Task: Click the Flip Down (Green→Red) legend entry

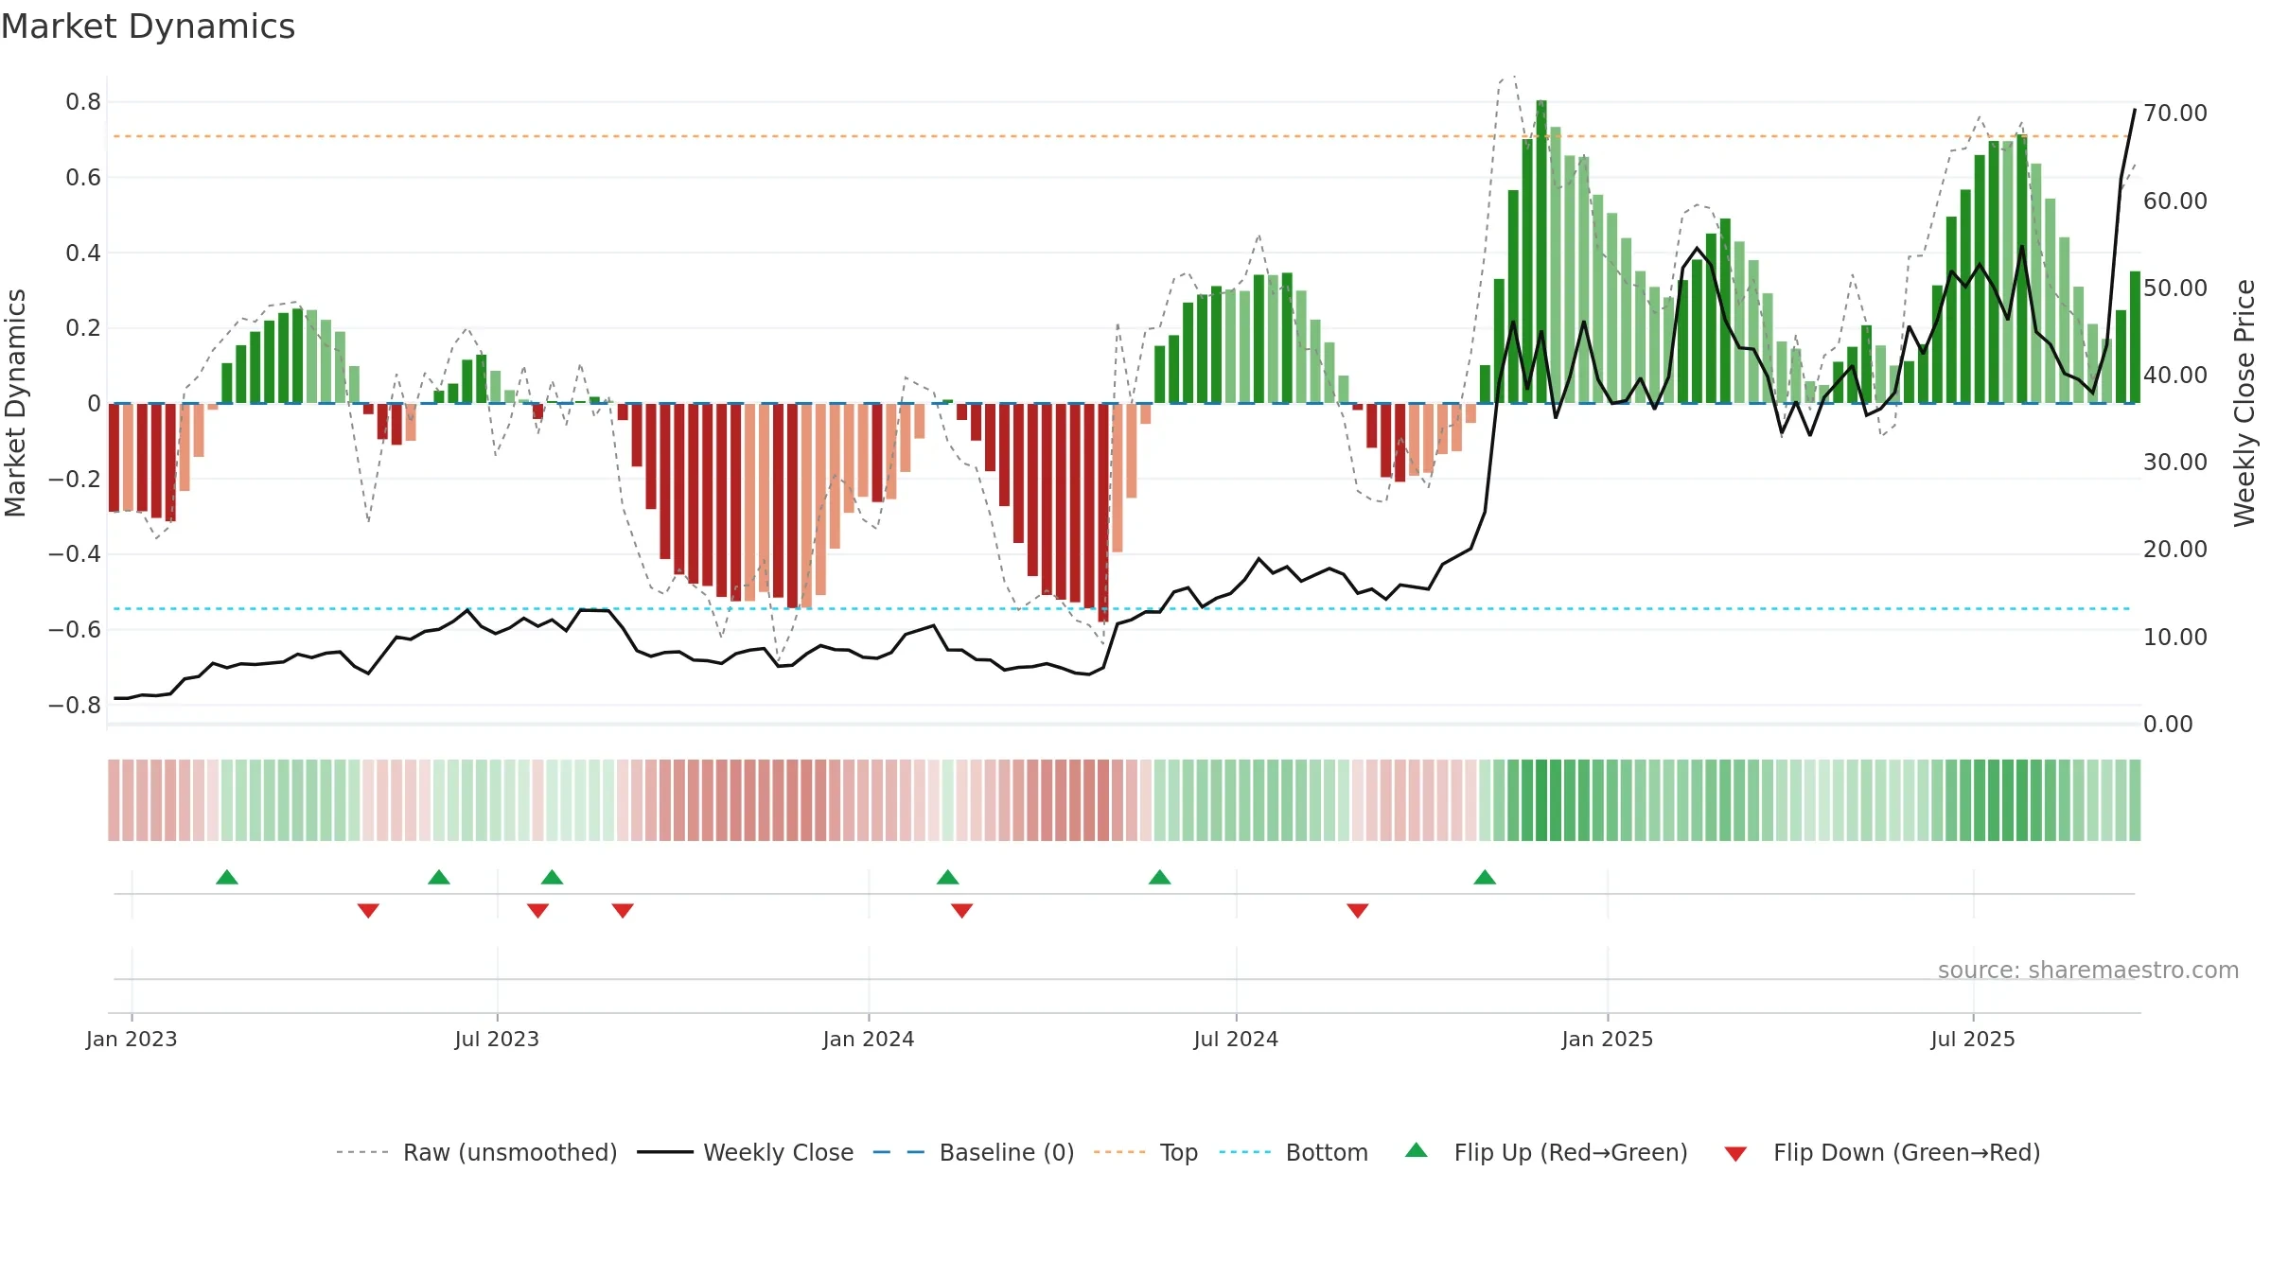Action: (x=1882, y=1152)
